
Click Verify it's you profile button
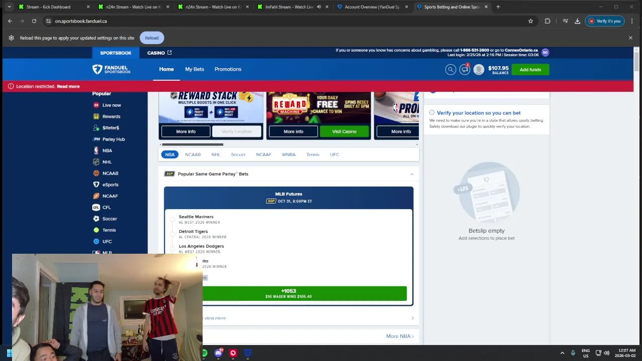point(605,21)
